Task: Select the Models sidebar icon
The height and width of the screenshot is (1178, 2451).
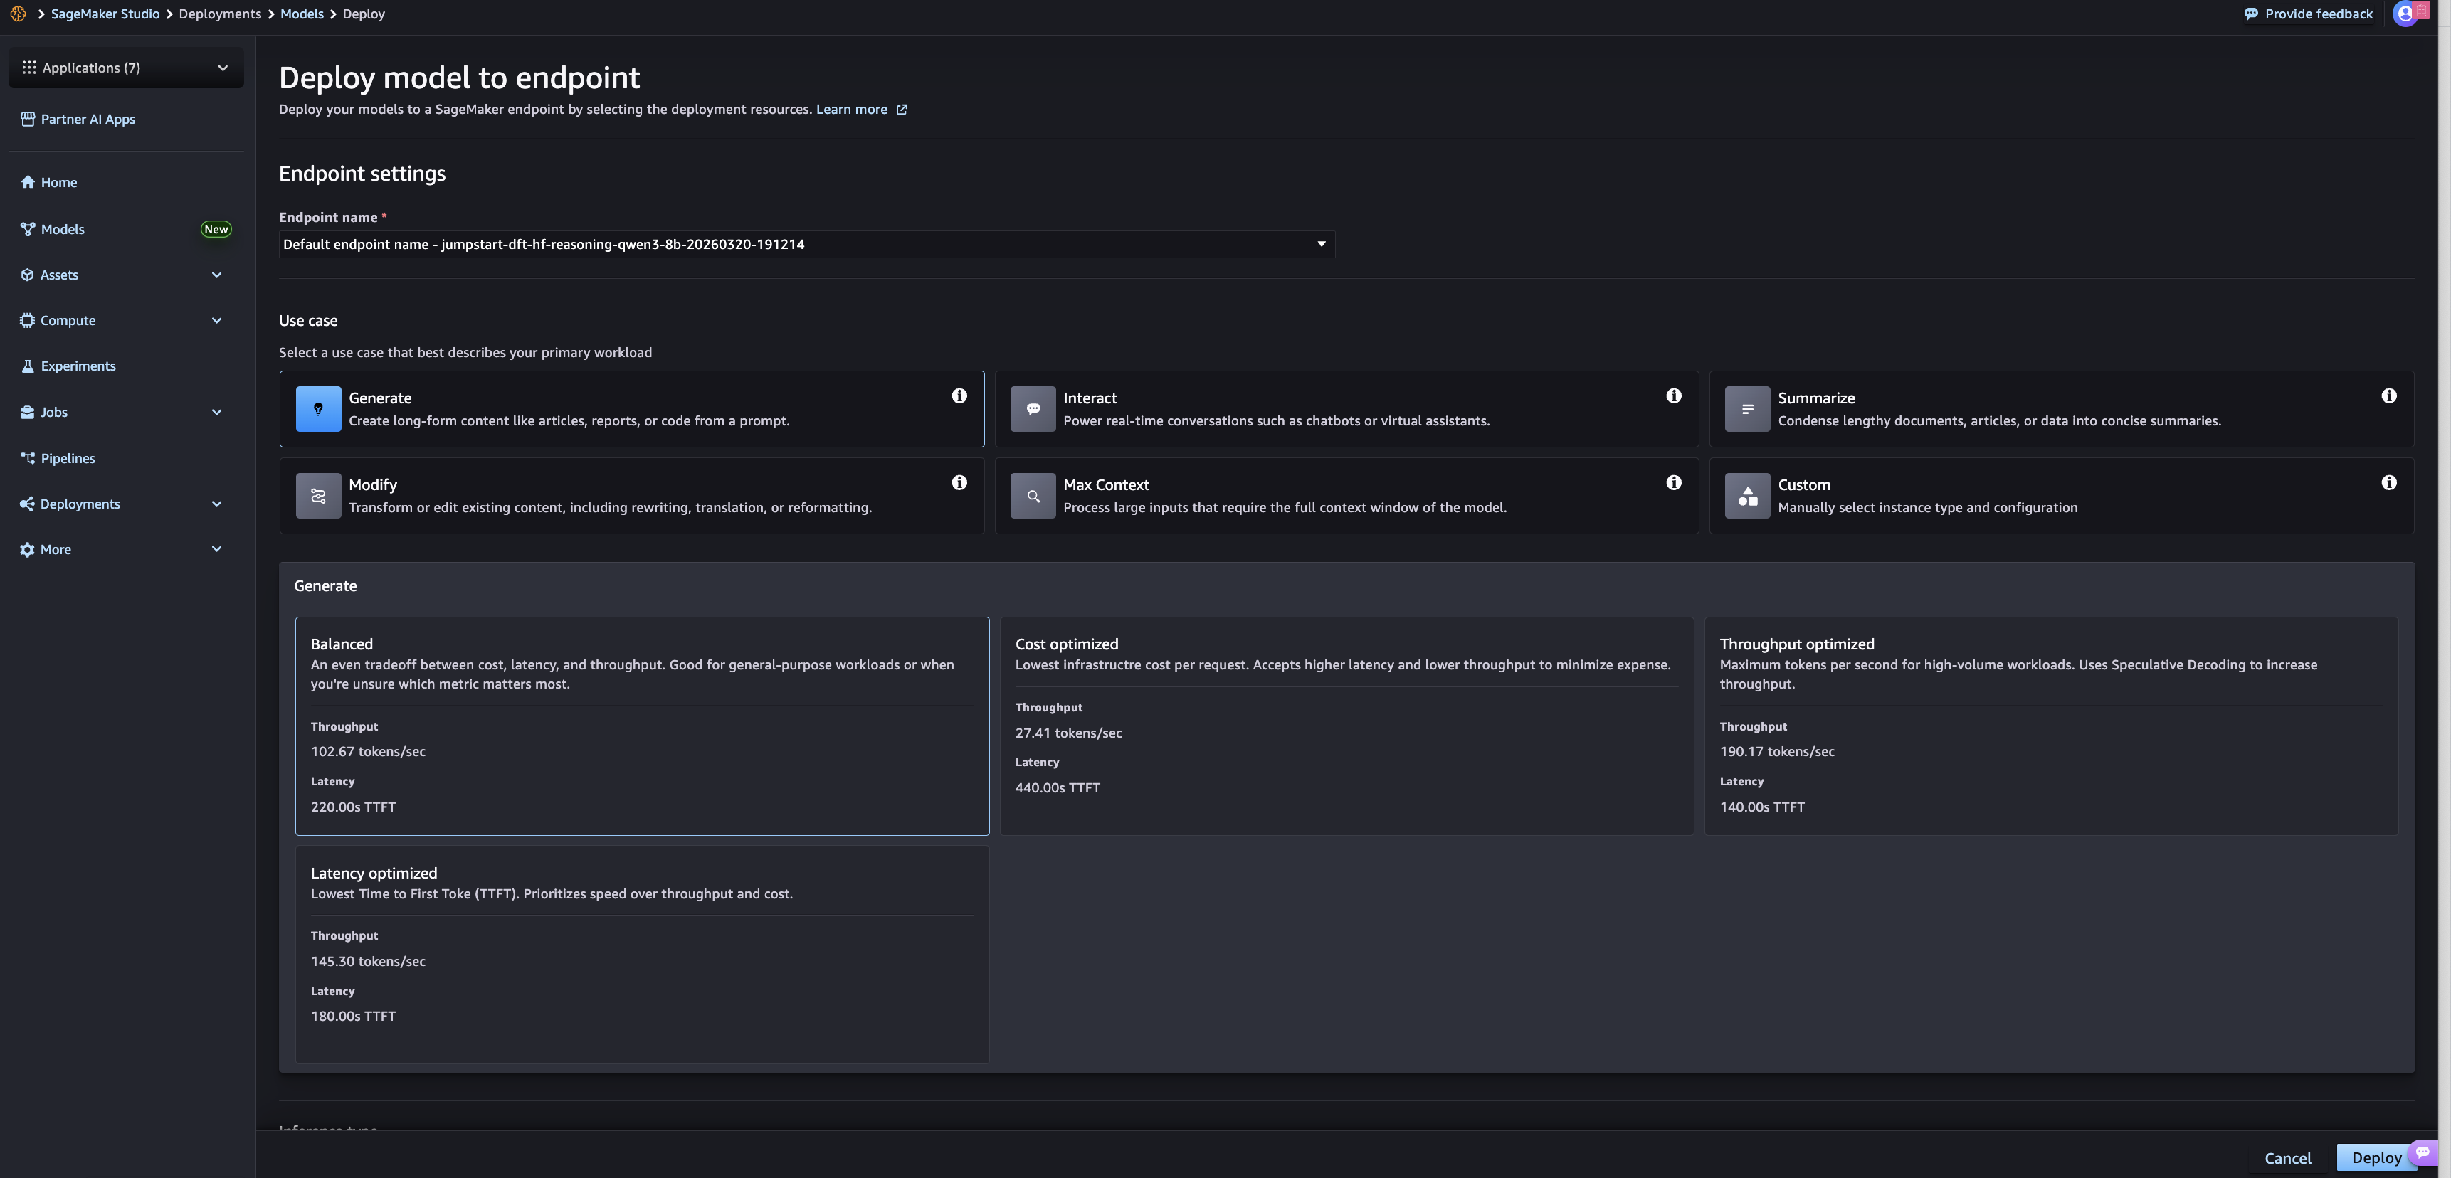Action: point(26,229)
